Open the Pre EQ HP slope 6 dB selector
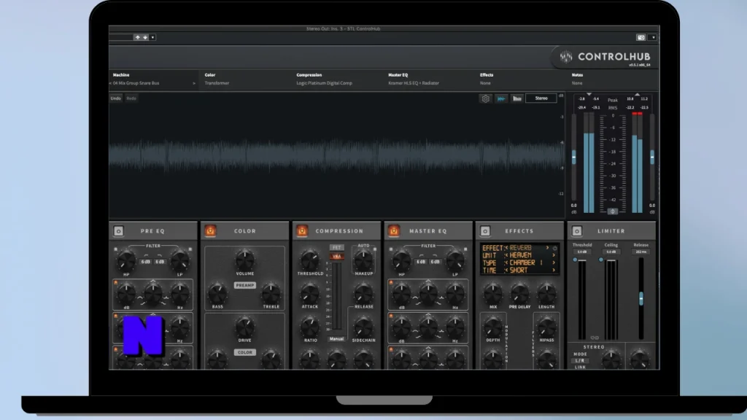Screen dimensions: 747x420 coord(145,262)
